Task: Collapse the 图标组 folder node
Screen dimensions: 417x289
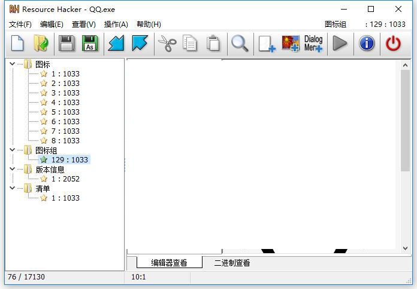Action: tap(13, 150)
